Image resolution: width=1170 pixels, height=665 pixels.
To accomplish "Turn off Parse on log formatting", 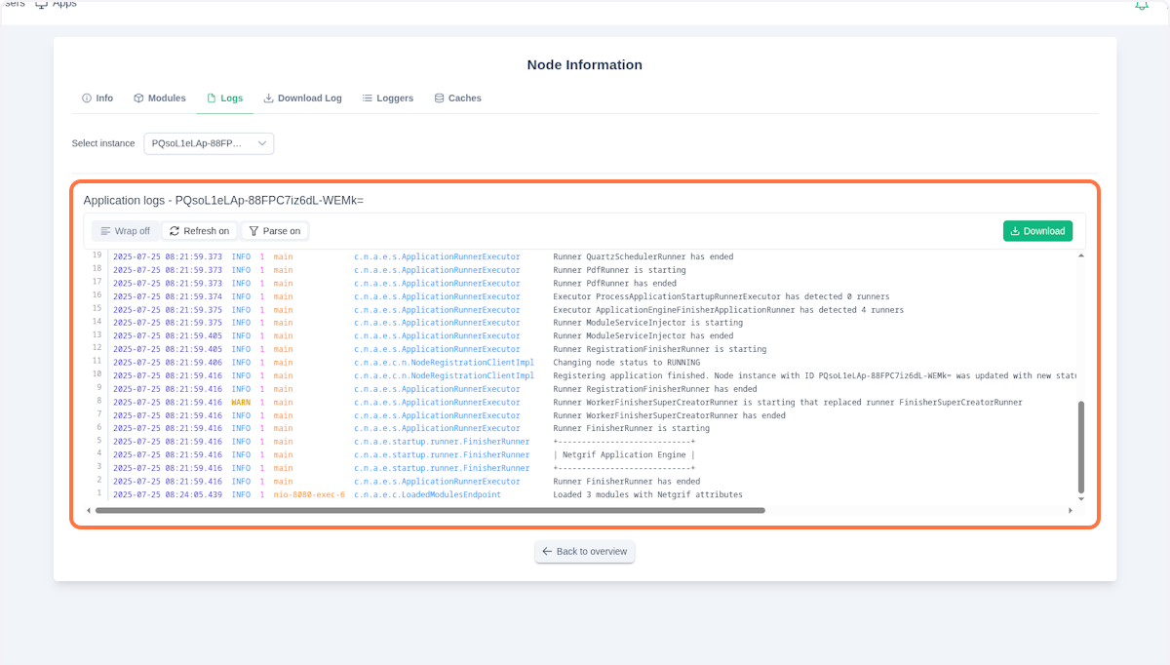I will 275,230.
